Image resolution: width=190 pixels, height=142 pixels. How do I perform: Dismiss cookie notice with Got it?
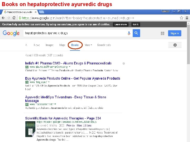click(136, 24)
